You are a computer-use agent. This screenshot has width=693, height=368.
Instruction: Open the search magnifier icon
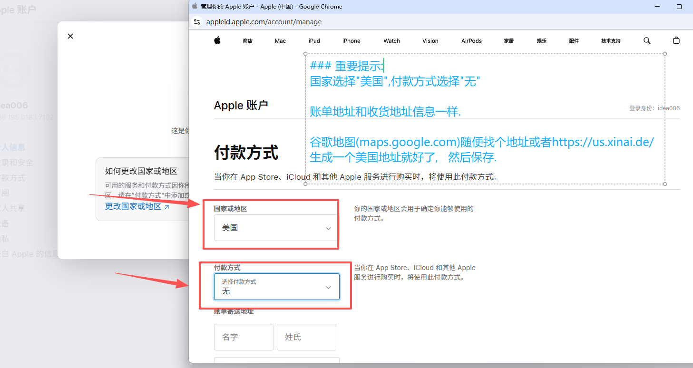(647, 40)
